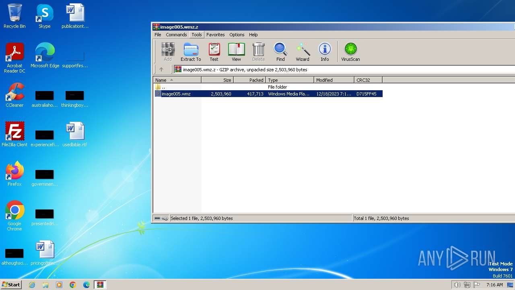This screenshot has width=515, height=290.
Task: Open the Skype desktop shortcut
Action: tap(45, 16)
